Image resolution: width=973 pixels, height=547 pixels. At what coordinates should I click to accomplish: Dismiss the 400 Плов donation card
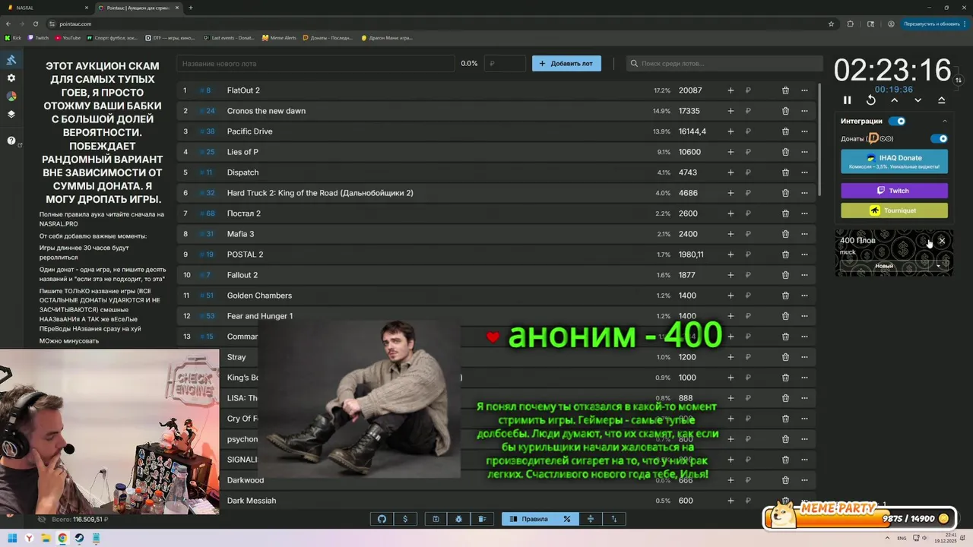tap(942, 241)
